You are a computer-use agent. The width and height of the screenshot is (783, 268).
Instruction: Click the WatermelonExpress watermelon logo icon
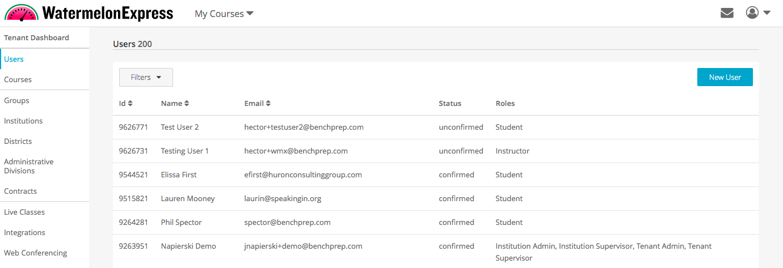click(22, 13)
